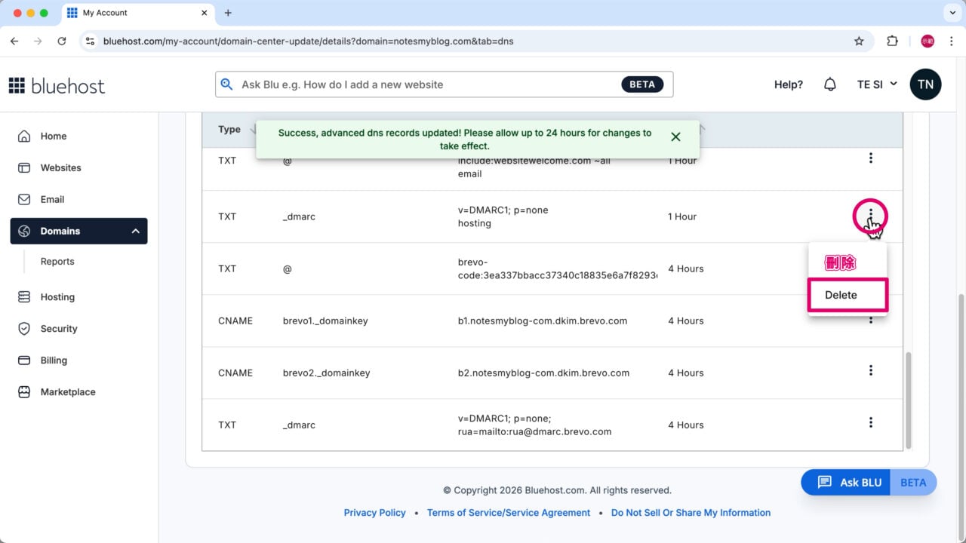Open Reports under Domains

click(57, 262)
